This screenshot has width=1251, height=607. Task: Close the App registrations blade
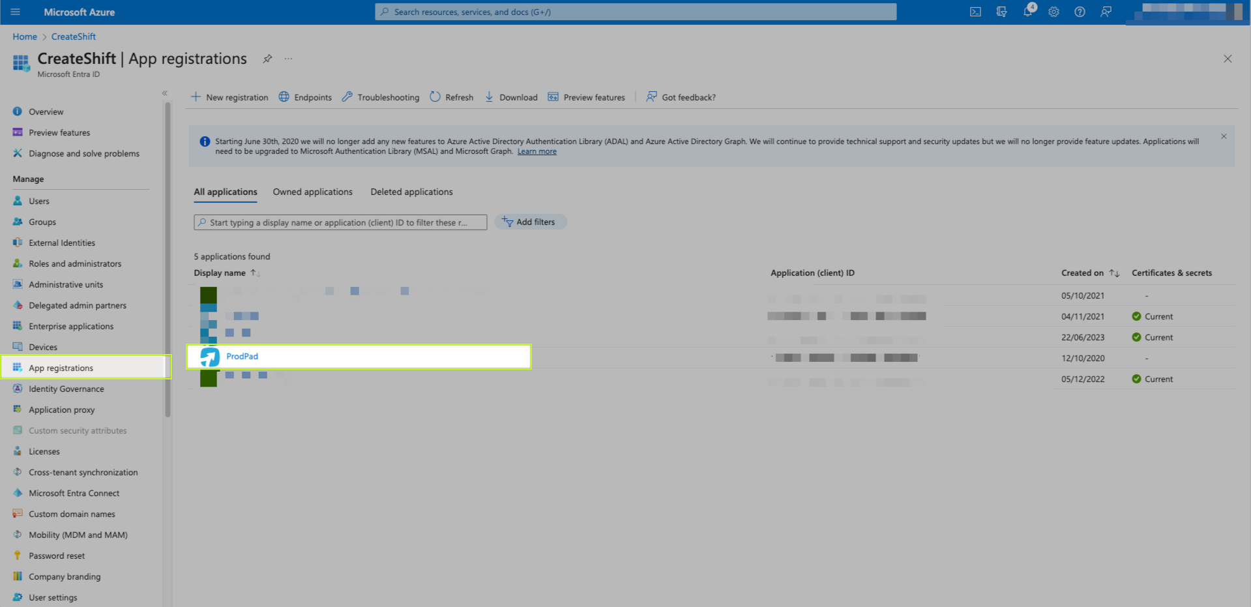point(1228,59)
